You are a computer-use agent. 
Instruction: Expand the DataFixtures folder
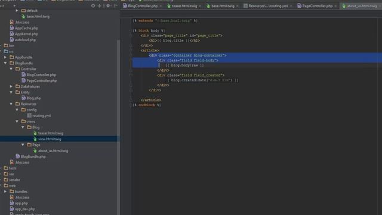11,87
